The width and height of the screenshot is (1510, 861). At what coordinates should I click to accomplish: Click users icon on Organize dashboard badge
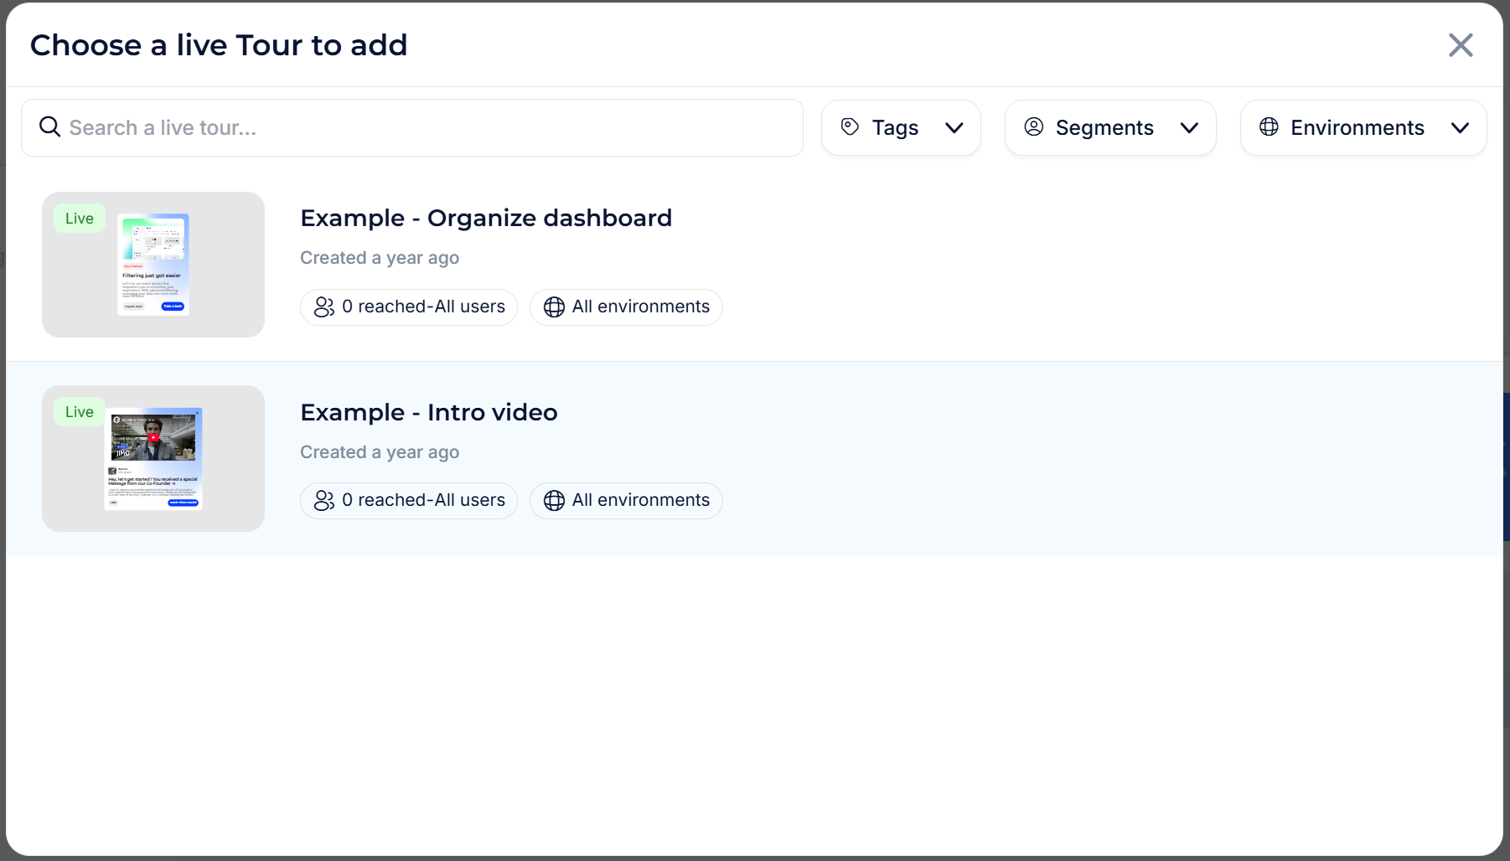click(x=324, y=307)
